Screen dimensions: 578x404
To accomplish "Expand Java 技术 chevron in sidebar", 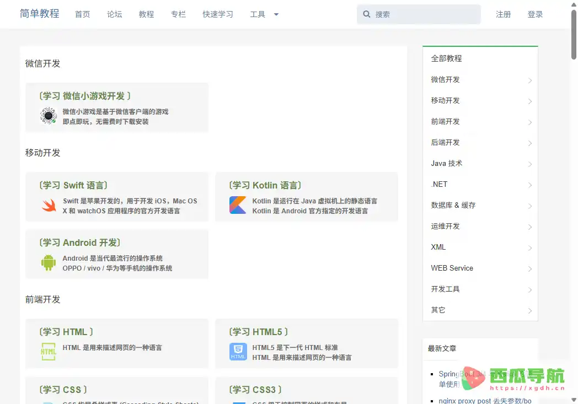I will (x=529, y=164).
